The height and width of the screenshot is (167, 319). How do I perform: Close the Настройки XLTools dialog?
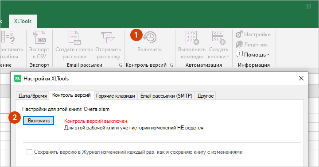point(301,78)
